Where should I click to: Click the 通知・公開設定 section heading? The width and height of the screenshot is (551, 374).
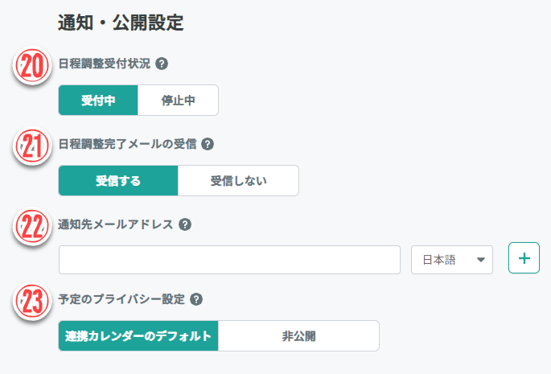tap(121, 23)
